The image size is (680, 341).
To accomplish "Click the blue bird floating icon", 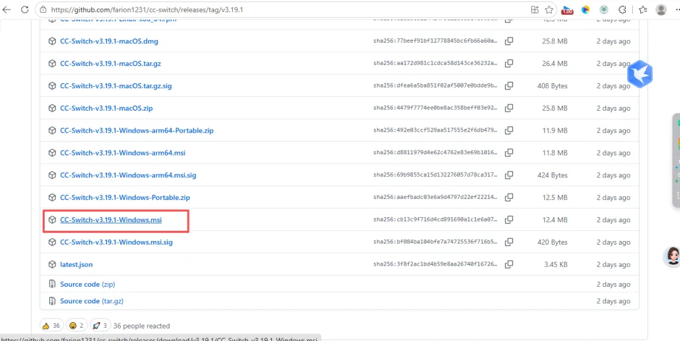I will 640,74.
